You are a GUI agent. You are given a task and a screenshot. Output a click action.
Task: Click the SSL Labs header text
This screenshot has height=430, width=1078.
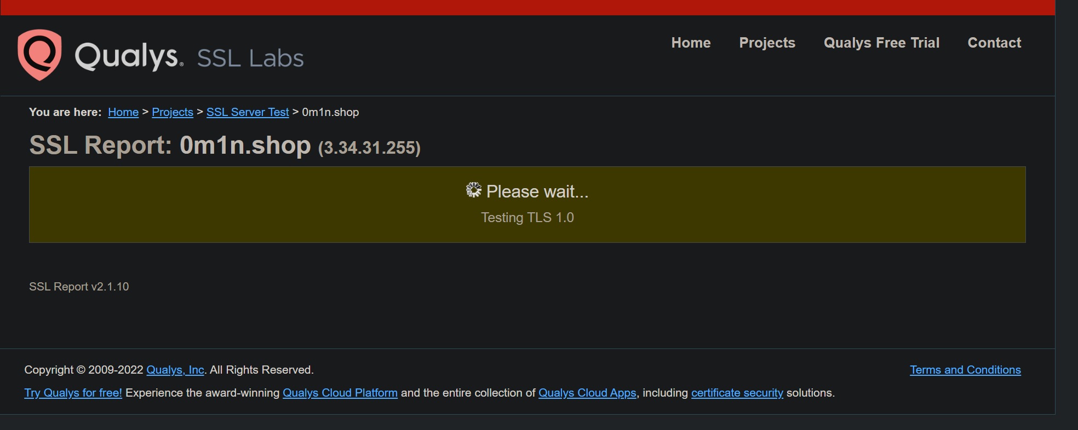click(250, 58)
